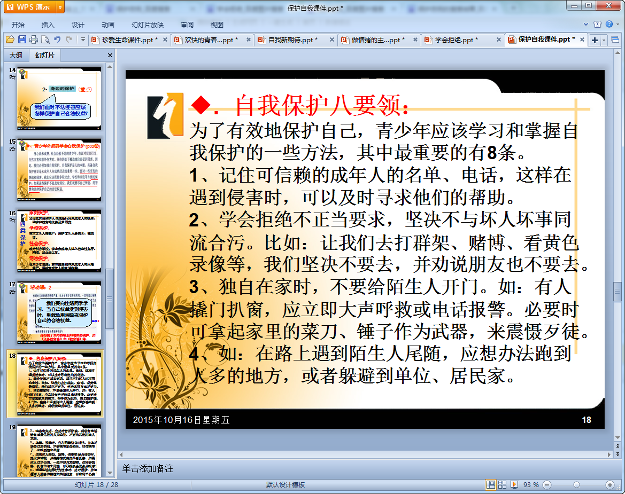Open file with the folder icon
Image resolution: width=625 pixels, height=494 pixels.
[10, 40]
